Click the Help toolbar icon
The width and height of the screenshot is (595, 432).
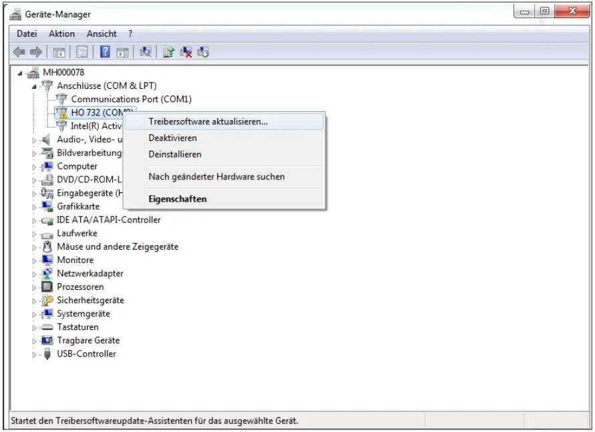point(106,52)
